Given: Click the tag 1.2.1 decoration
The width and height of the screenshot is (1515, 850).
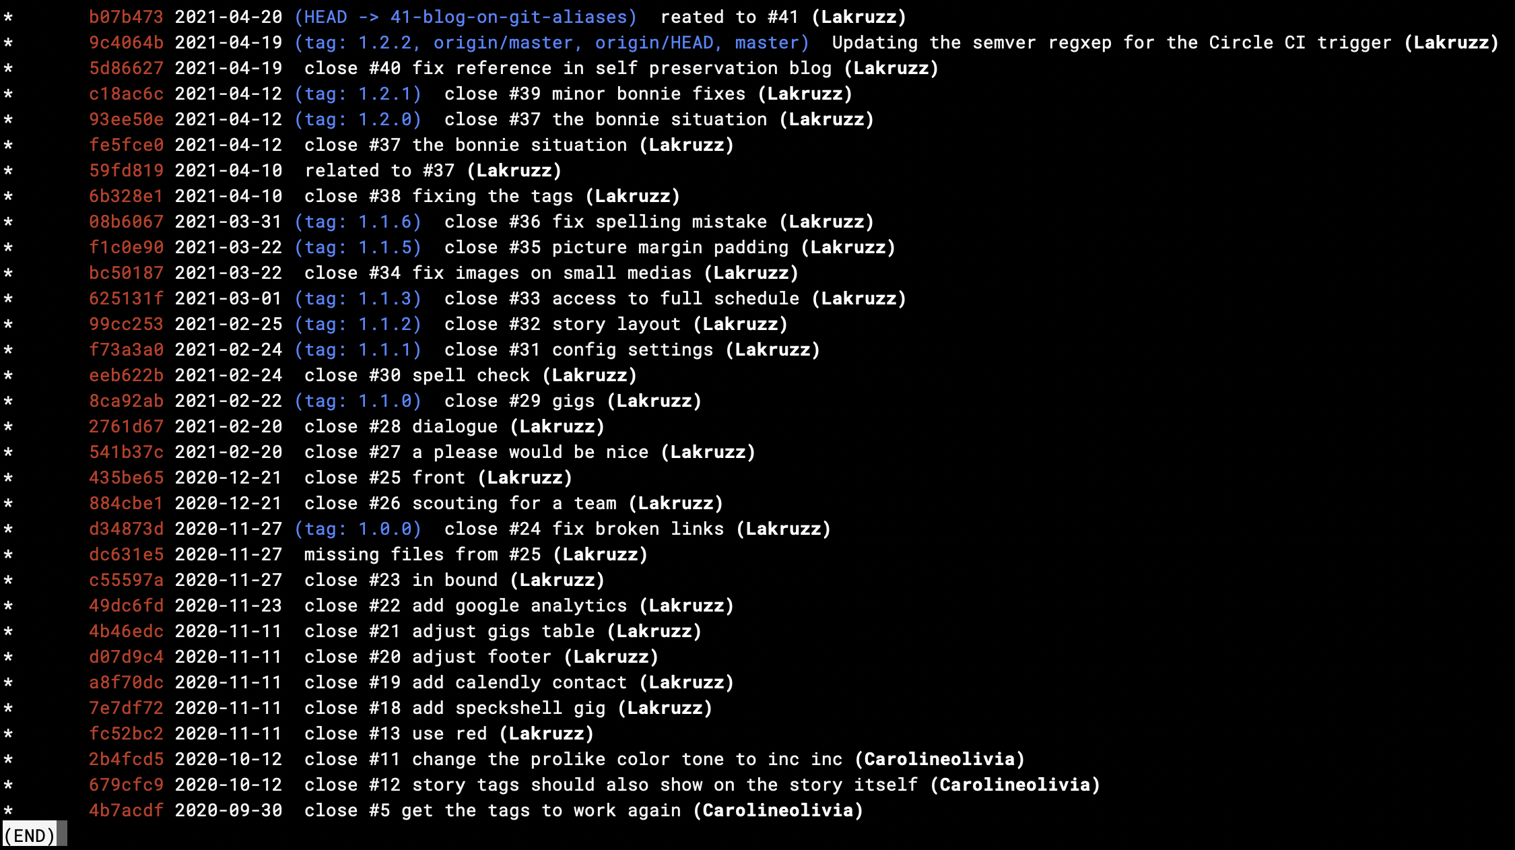Looking at the screenshot, I should tap(358, 94).
